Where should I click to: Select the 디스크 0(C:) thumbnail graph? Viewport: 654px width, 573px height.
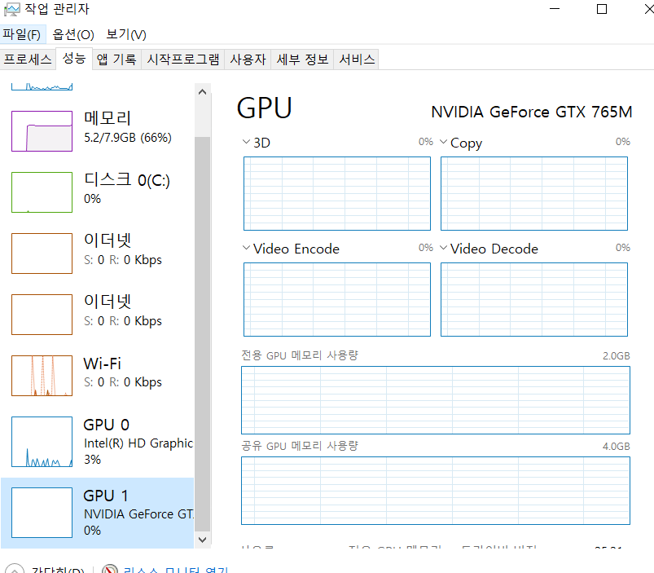pos(42,192)
